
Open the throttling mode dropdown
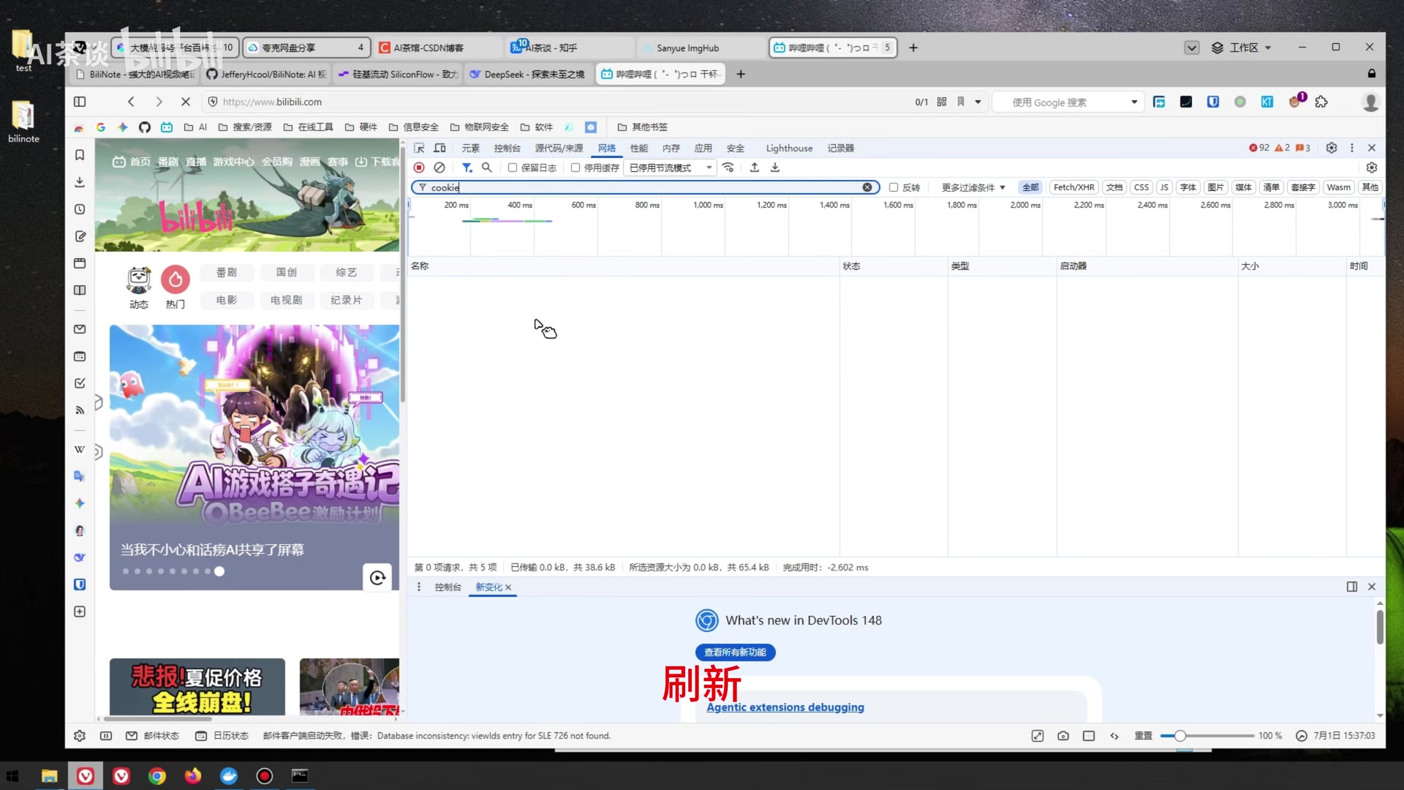coord(671,168)
